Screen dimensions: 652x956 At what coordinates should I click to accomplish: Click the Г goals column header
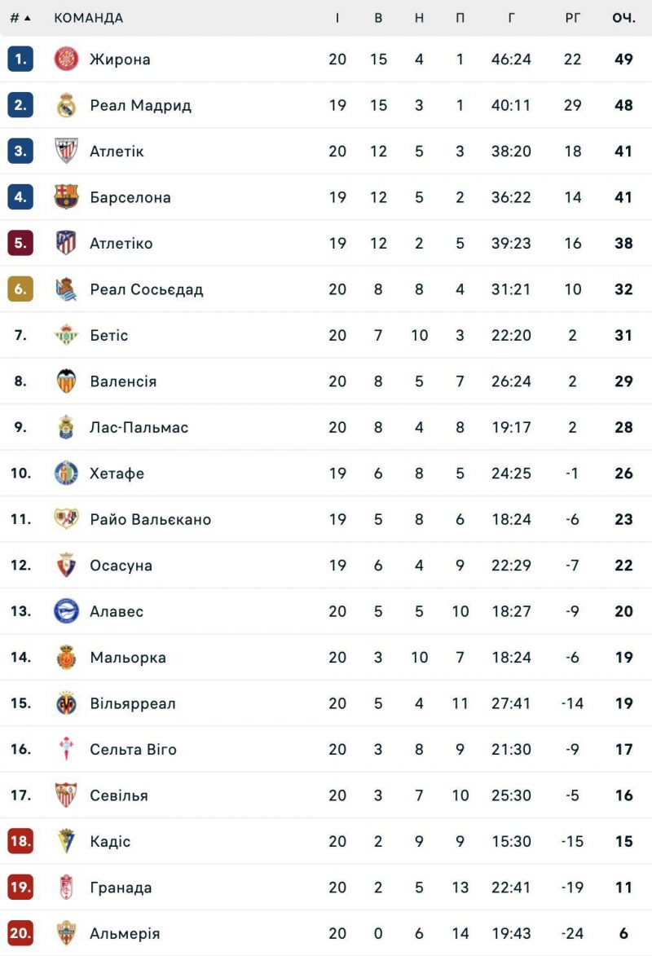point(512,18)
